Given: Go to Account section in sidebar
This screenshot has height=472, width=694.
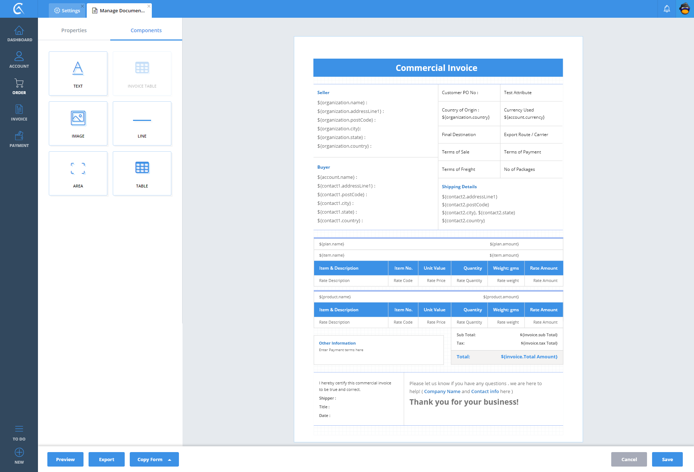Looking at the screenshot, I should [x=19, y=60].
